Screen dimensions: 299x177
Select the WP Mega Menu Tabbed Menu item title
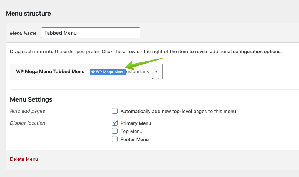point(50,71)
